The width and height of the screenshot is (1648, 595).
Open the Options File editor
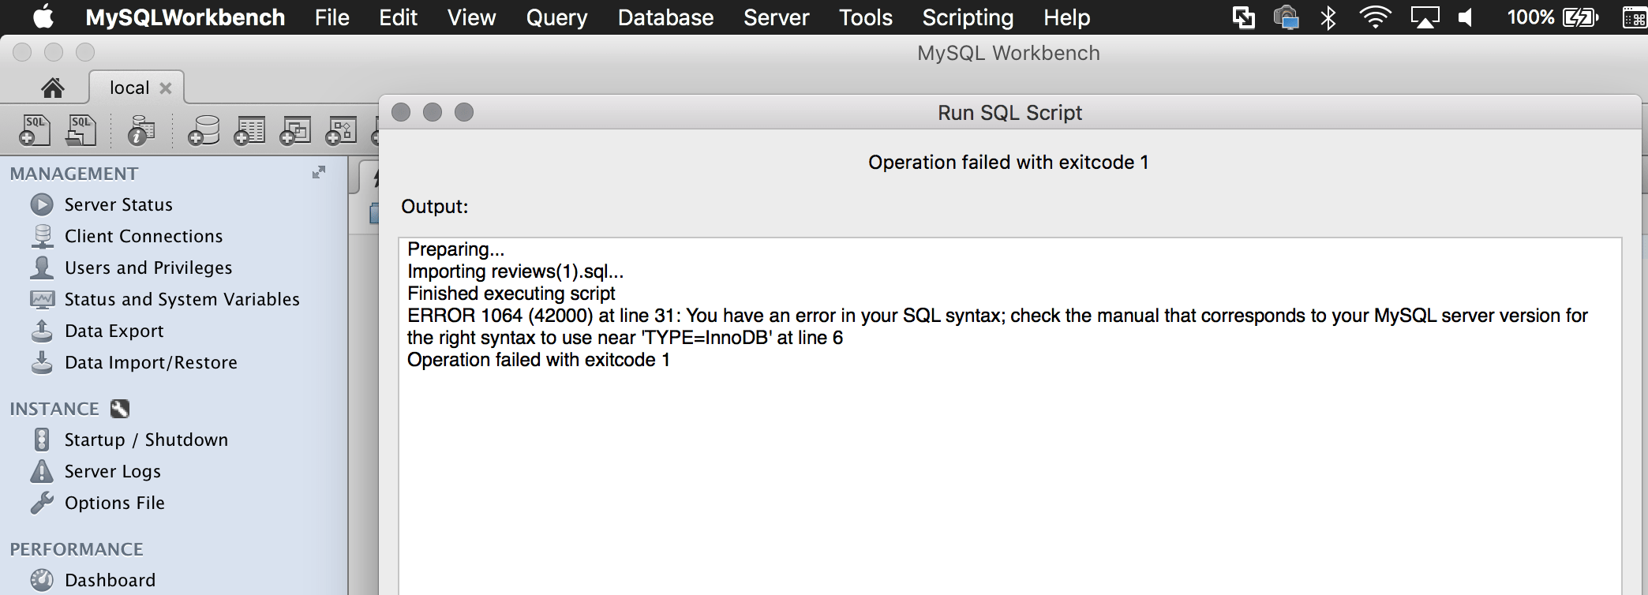click(x=114, y=503)
